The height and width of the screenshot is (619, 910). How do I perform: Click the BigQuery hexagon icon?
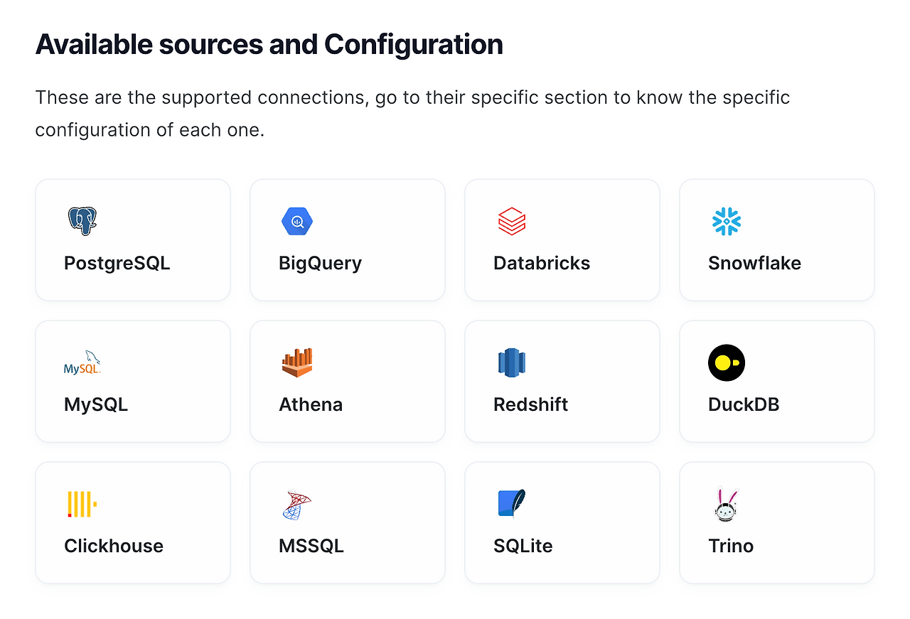coord(297,222)
